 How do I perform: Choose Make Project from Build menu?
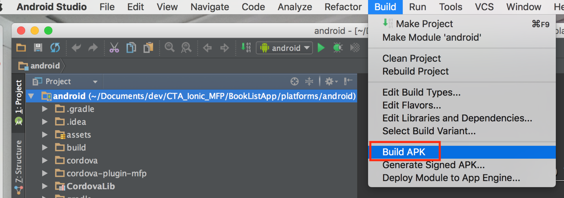point(462,24)
